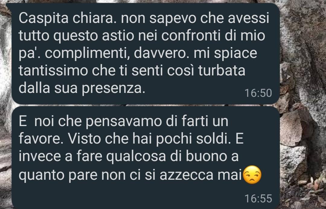
Task: Tap the unamused face emoji
Action: 252,175
